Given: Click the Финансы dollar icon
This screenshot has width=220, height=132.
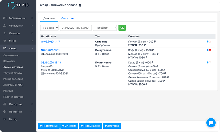Looking at the screenshot, I should click(x=5, y=33).
